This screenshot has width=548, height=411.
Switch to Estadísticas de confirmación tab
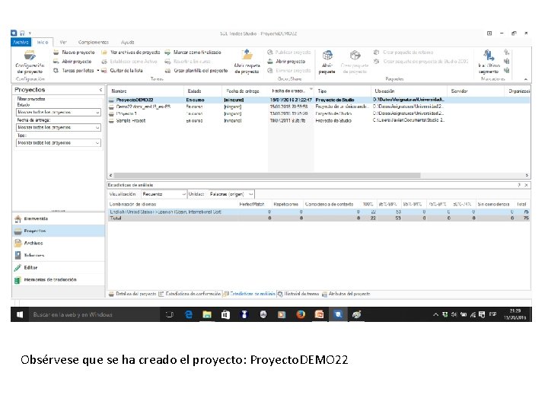tap(190, 294)
